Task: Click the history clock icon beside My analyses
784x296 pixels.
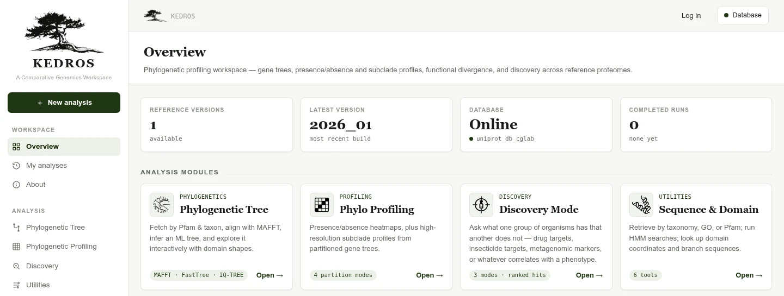Action: [x=16, y=166]
